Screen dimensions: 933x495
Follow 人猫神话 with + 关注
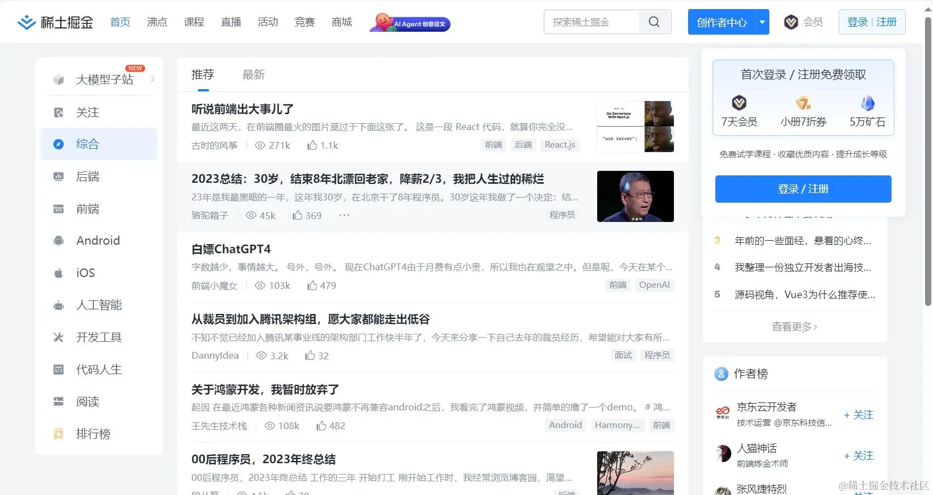tap(859, 456)
